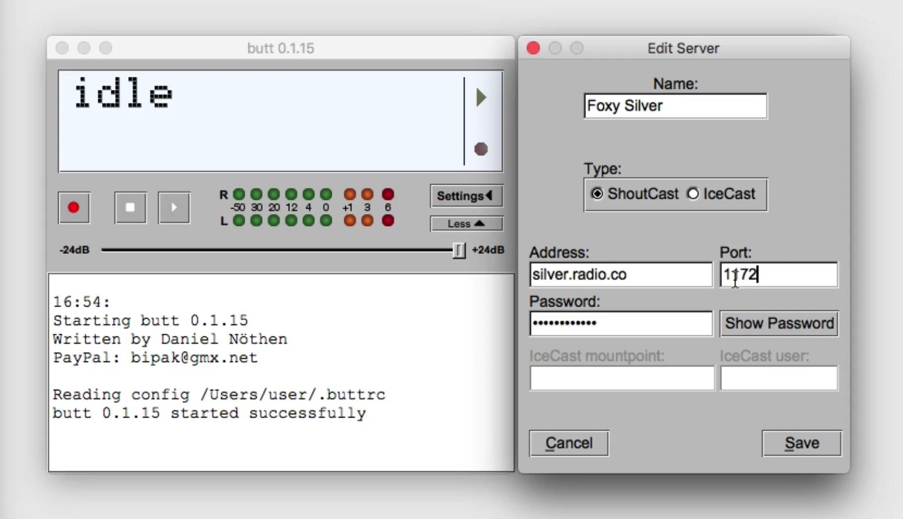Start streaming with the play button
Viewport: 903px width, 519px height.
[174, 208]
